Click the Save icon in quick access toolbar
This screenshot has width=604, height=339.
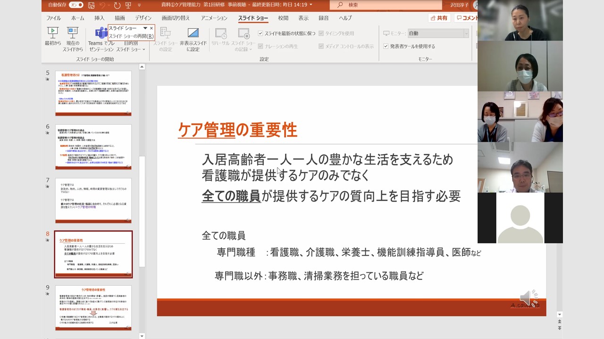[91, 5]
